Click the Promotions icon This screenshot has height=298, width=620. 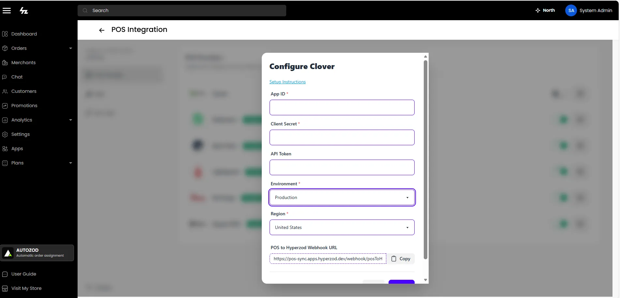(5, 106)
